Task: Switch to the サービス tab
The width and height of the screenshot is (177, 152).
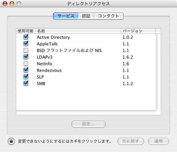Action: [66, 16]
